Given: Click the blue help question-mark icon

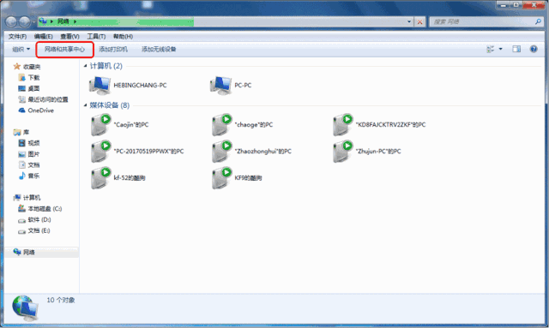Looking at the screenshot, I should point(534,49).
